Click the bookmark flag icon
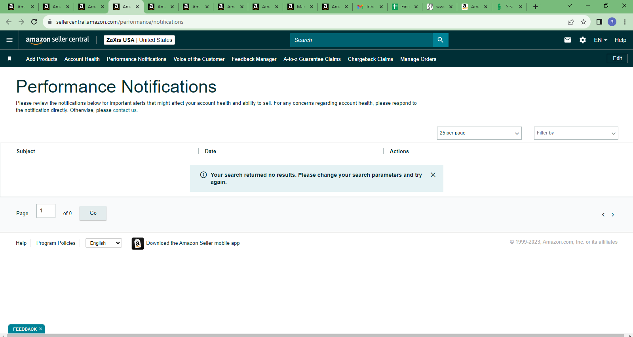The image size is (633, 337). [10, 59]
